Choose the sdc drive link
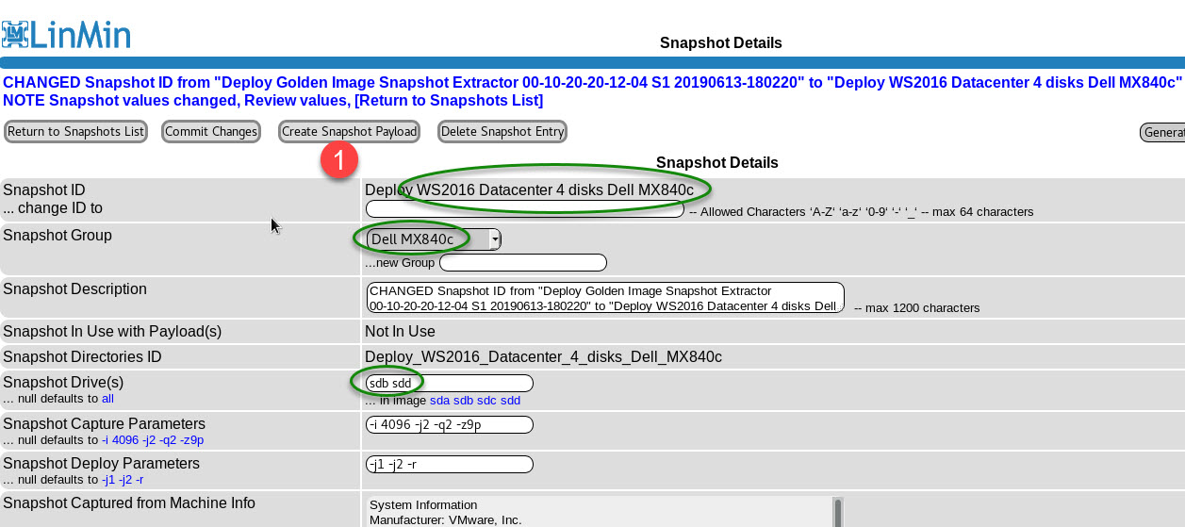 pyautogui.click(x=486, y=401)
